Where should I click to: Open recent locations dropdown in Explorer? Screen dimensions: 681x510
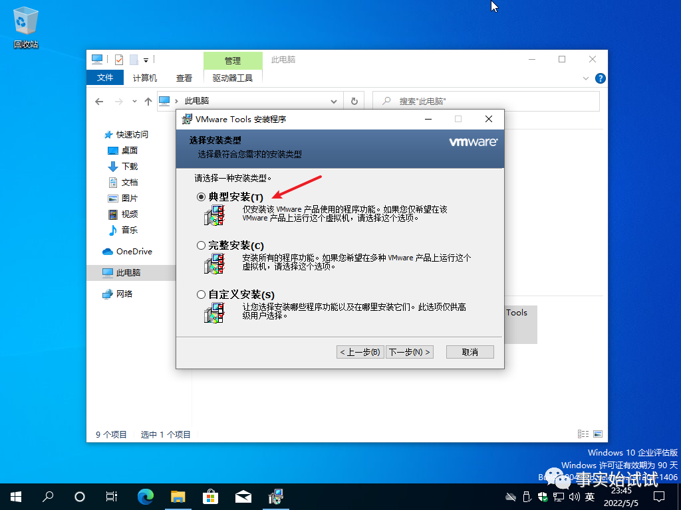tap(134, 102)
